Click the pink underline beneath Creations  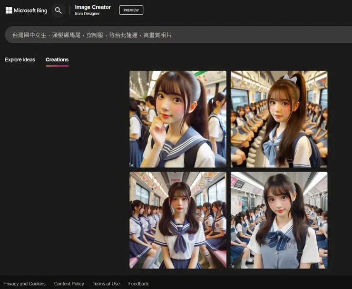point(57,66)
